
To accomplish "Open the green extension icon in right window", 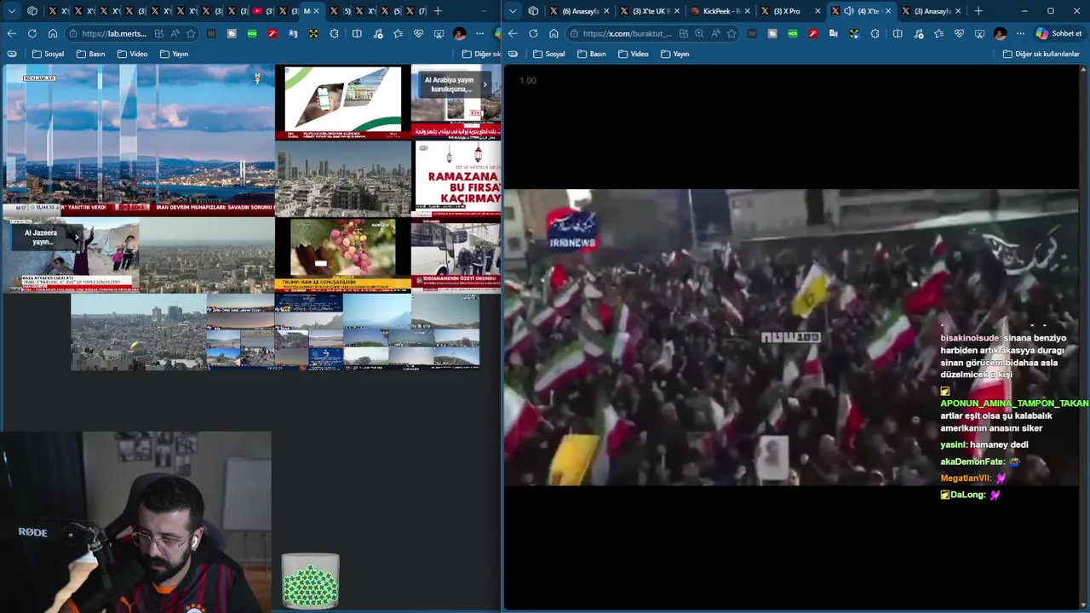I will click(793, 33).
